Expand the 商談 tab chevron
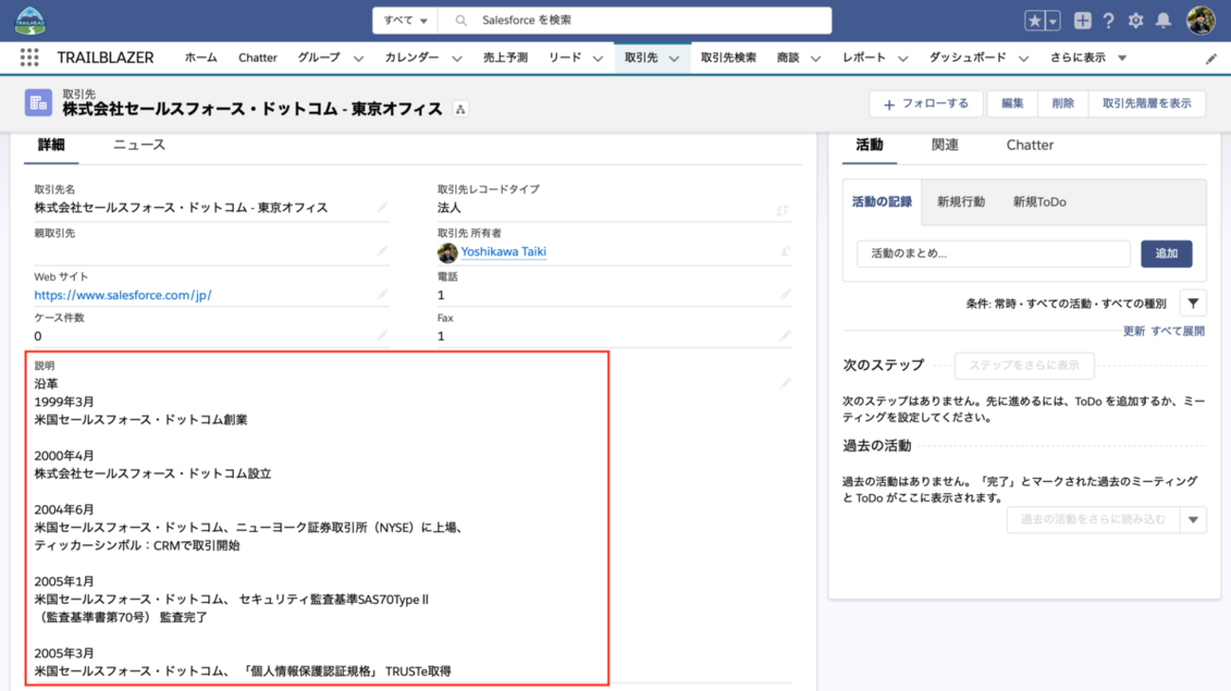The image size is (1231, 691). click(815, 59)
